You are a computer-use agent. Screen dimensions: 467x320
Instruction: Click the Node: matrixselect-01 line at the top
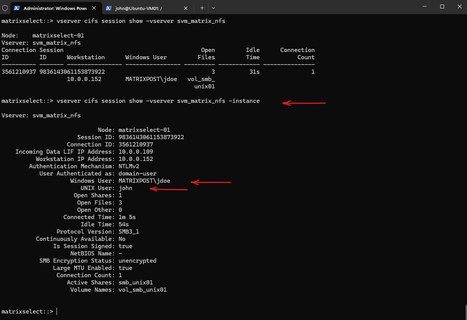tap(43, 36)
